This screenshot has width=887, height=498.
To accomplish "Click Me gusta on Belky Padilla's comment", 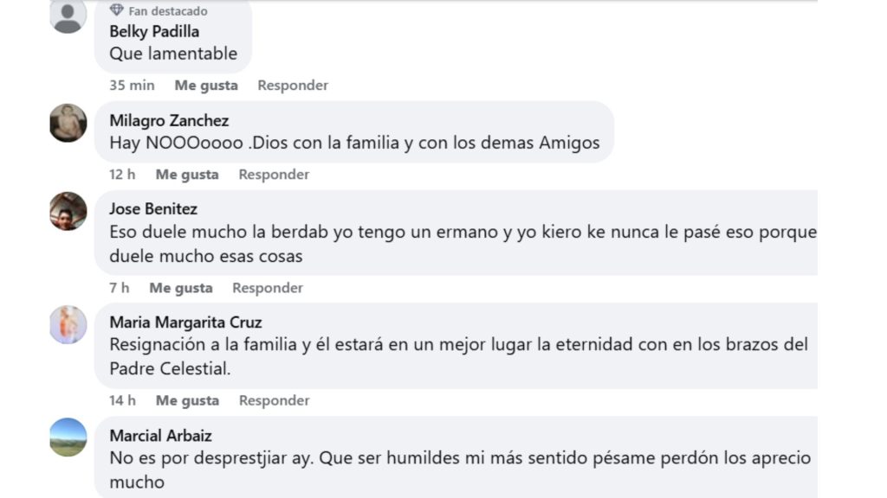I will pos(206,85).
